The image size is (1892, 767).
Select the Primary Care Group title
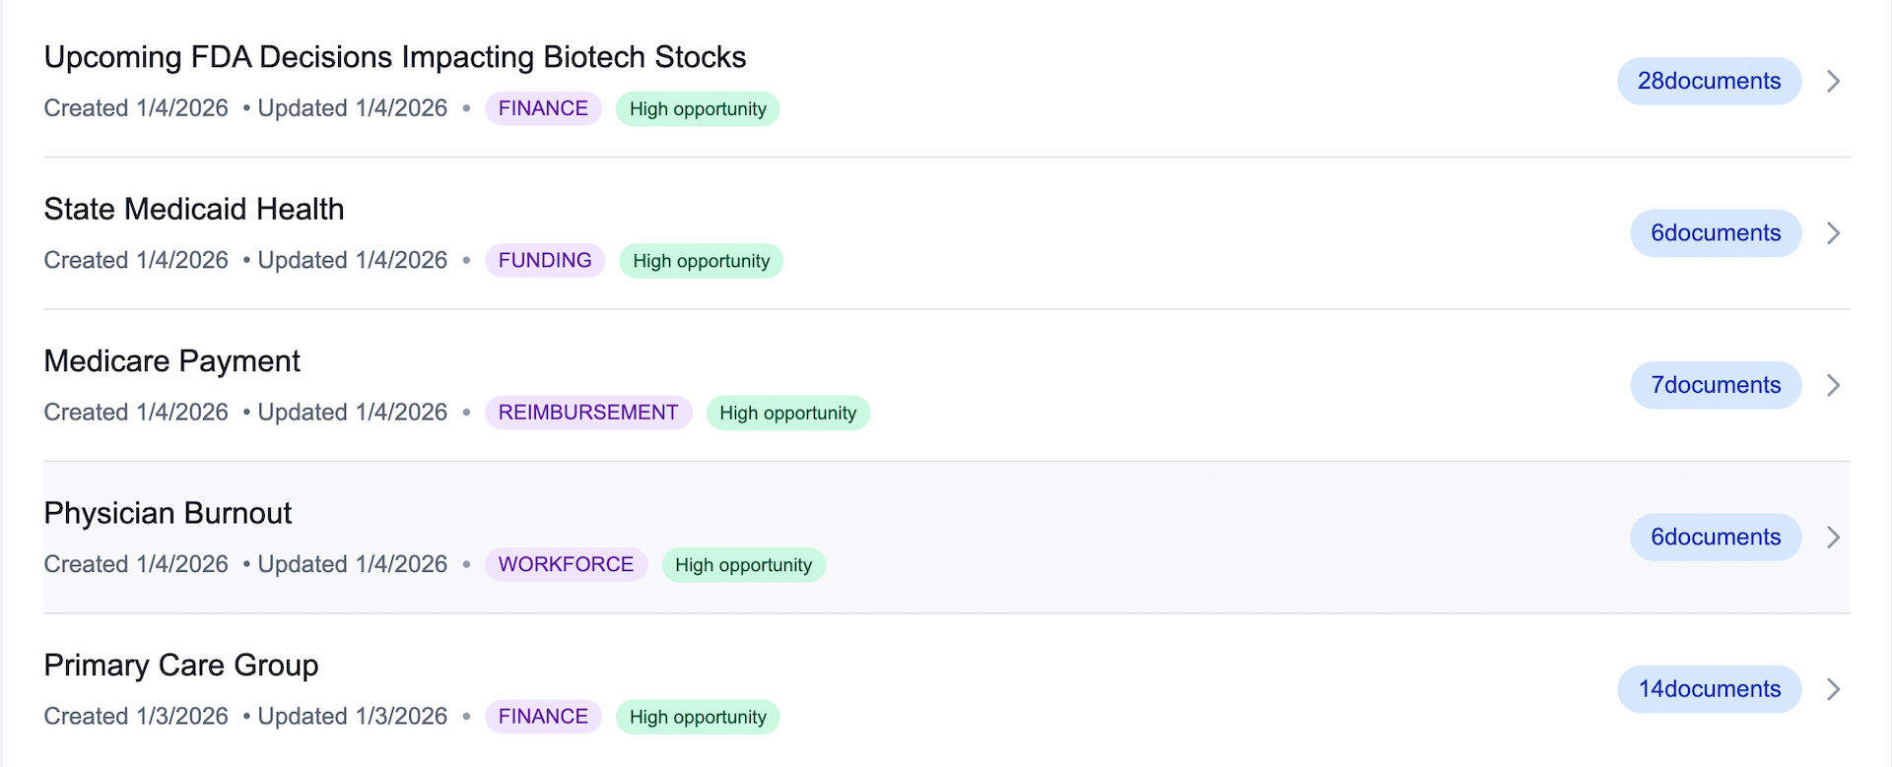(x=181, y=666)
